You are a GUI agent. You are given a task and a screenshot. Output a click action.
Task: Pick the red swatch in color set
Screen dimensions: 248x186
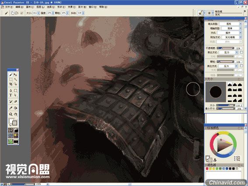point(207,169)
